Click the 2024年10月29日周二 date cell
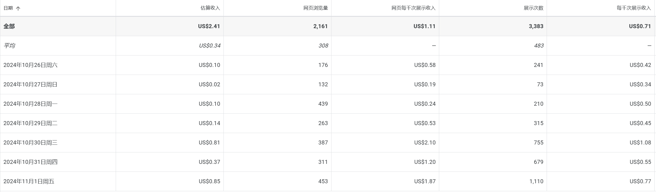 point(30,123)
